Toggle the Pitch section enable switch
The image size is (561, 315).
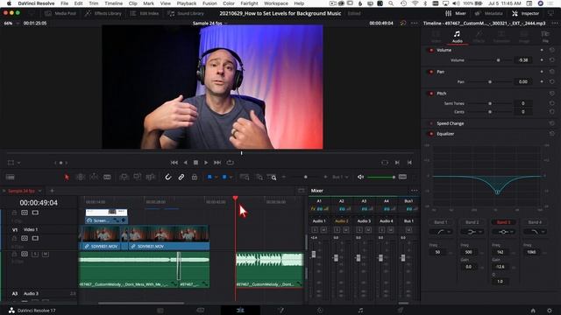click(430, 94)
